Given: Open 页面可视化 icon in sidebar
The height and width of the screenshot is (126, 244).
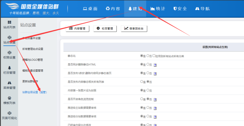Looking at the screenshot, I should [10, 113].
